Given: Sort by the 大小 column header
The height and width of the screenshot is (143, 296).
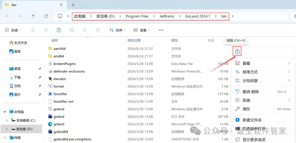Looking at the screenshot, I should (211, 40).
